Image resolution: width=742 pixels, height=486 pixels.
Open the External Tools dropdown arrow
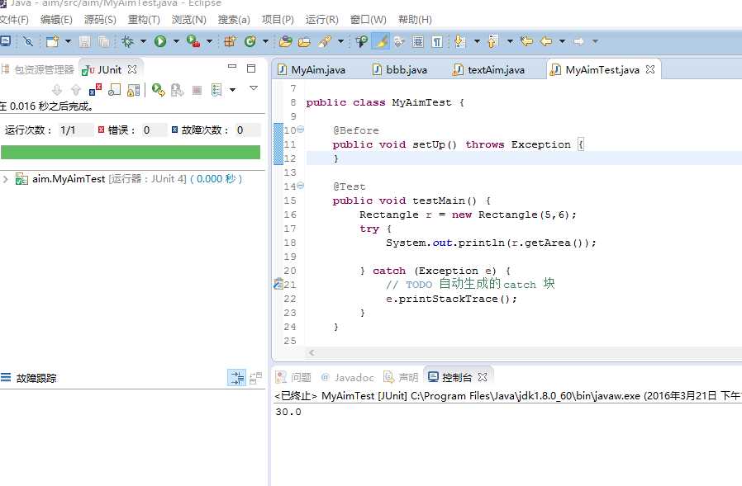point(209,41)
